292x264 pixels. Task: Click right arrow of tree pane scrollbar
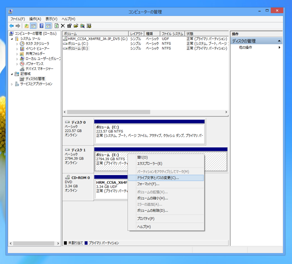58,243
